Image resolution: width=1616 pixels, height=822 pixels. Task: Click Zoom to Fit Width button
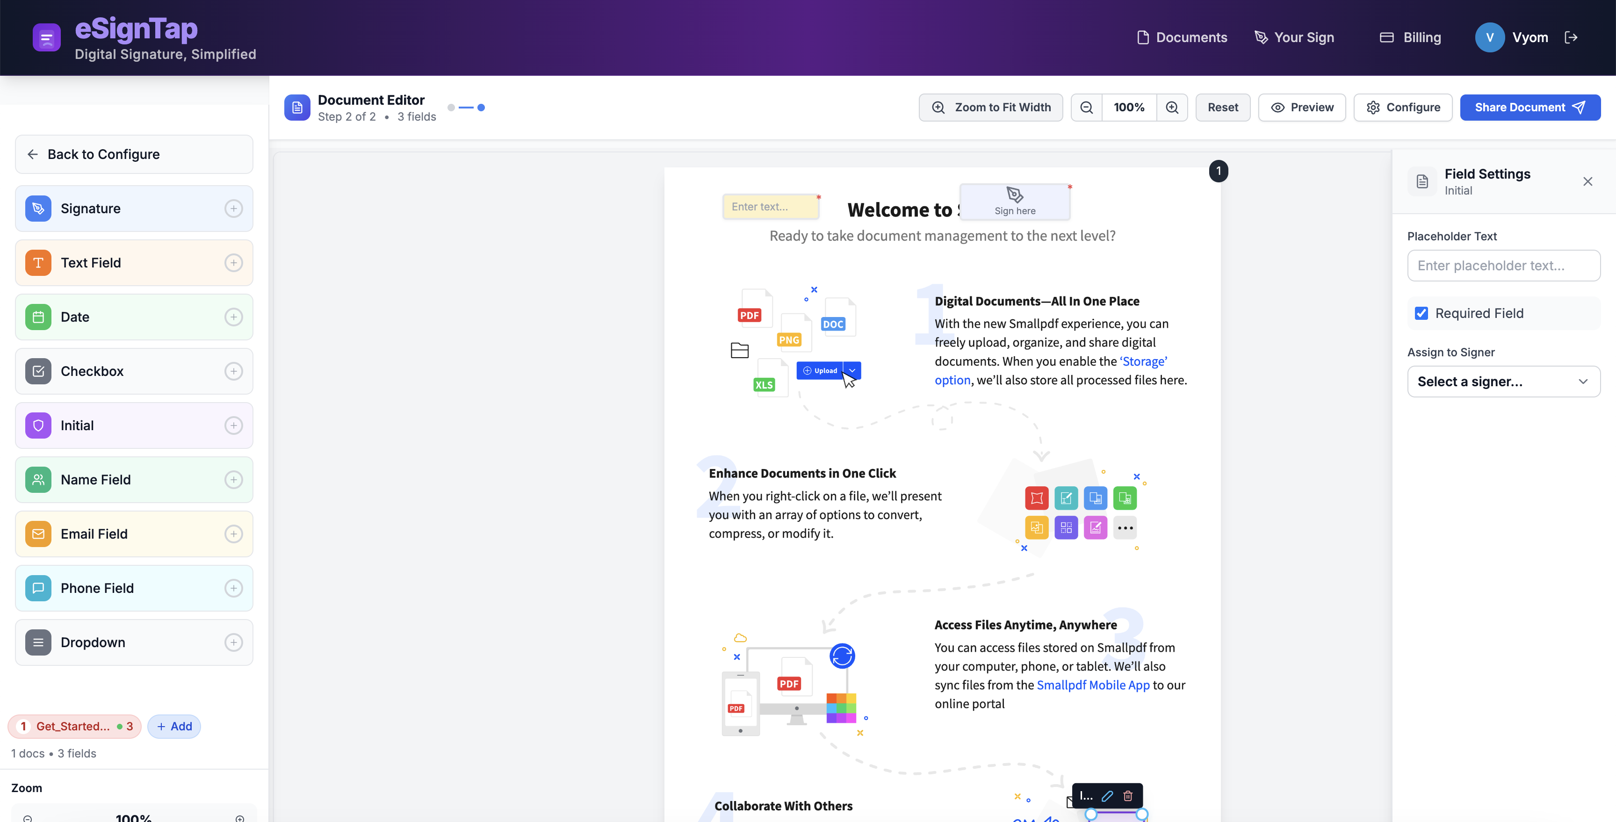pos(990,107)
